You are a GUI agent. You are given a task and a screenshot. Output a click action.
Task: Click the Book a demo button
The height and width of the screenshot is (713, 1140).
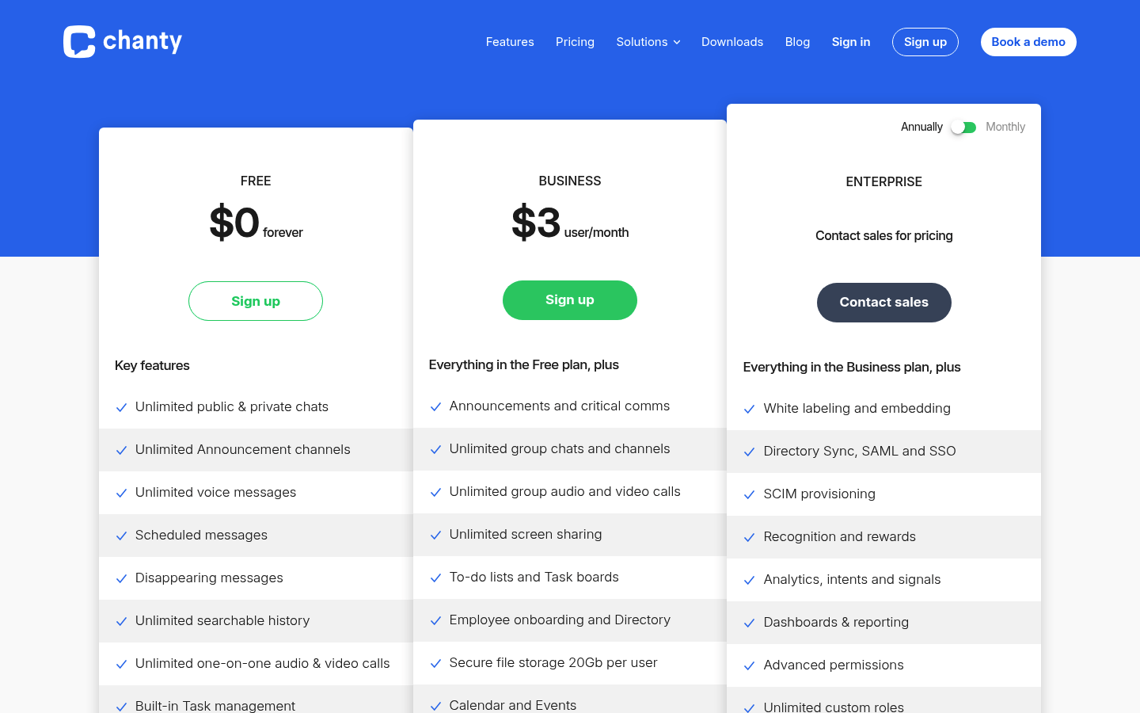coord(1028,42)
